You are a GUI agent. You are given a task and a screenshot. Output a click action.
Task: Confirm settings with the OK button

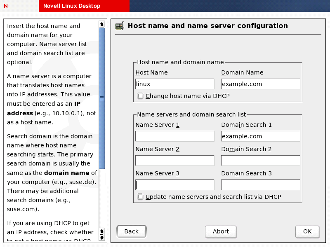point(307,231)
